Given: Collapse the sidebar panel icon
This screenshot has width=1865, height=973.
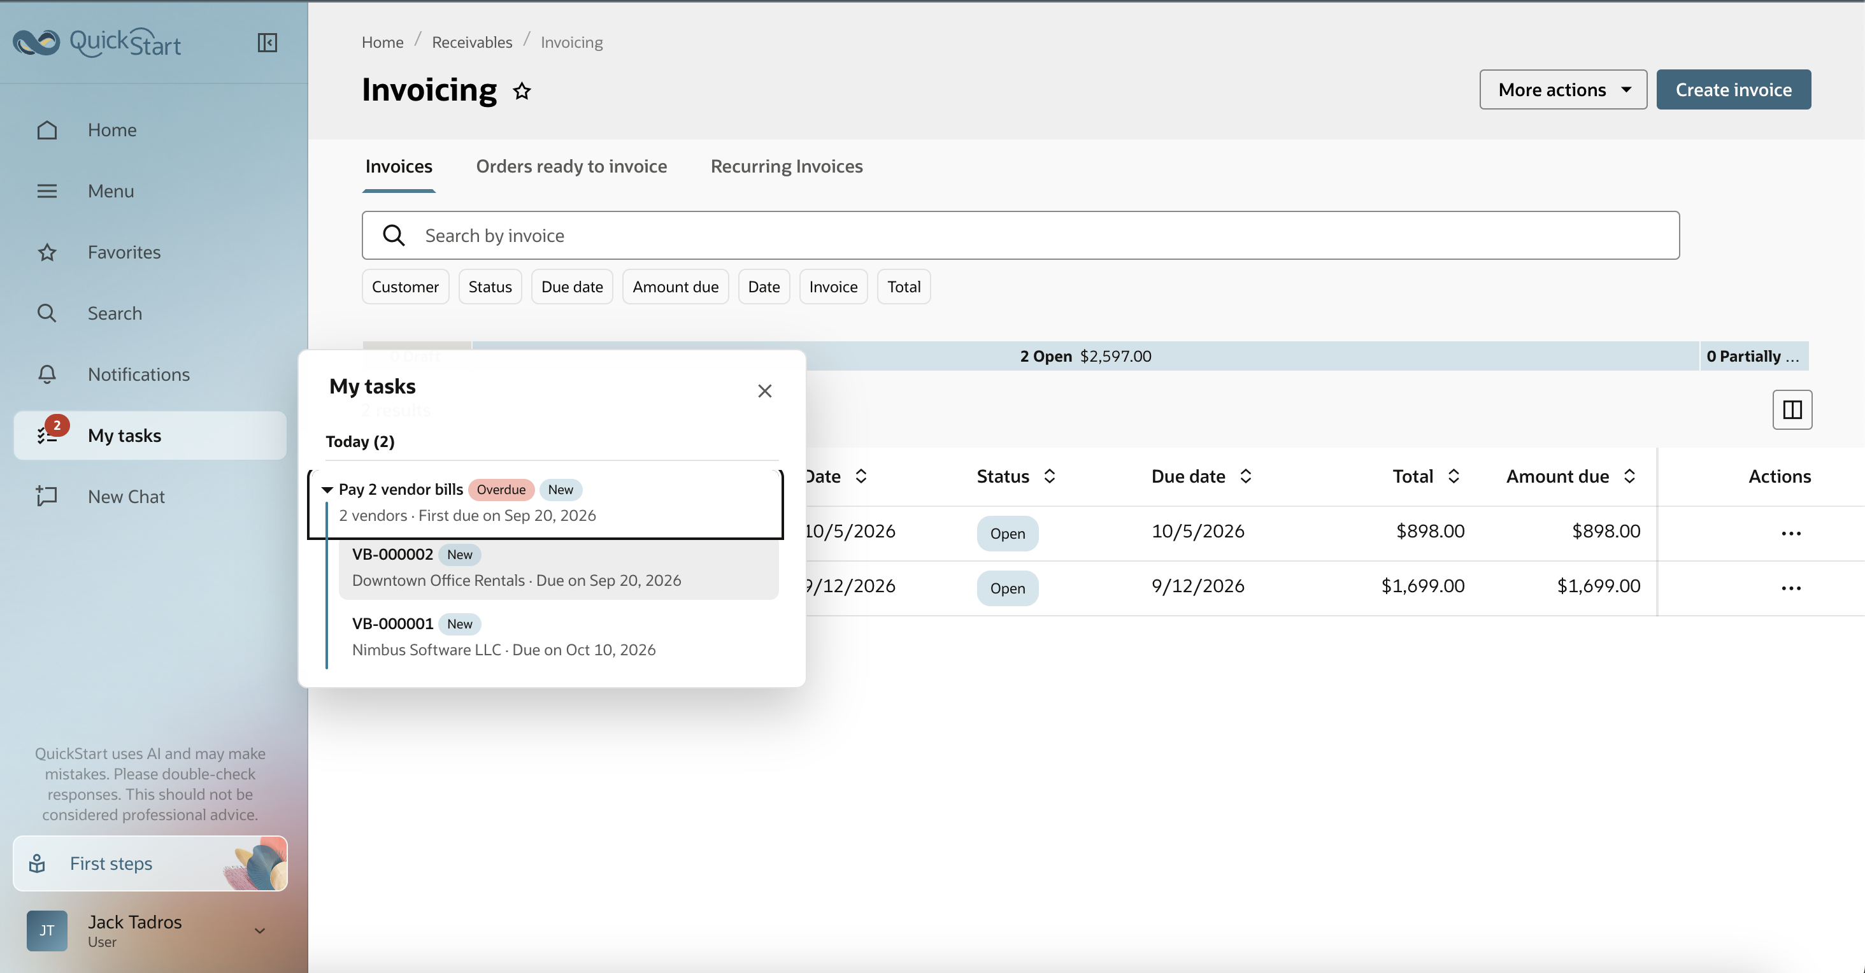Looking at the screenshot, I should click(x=267, y=43).
